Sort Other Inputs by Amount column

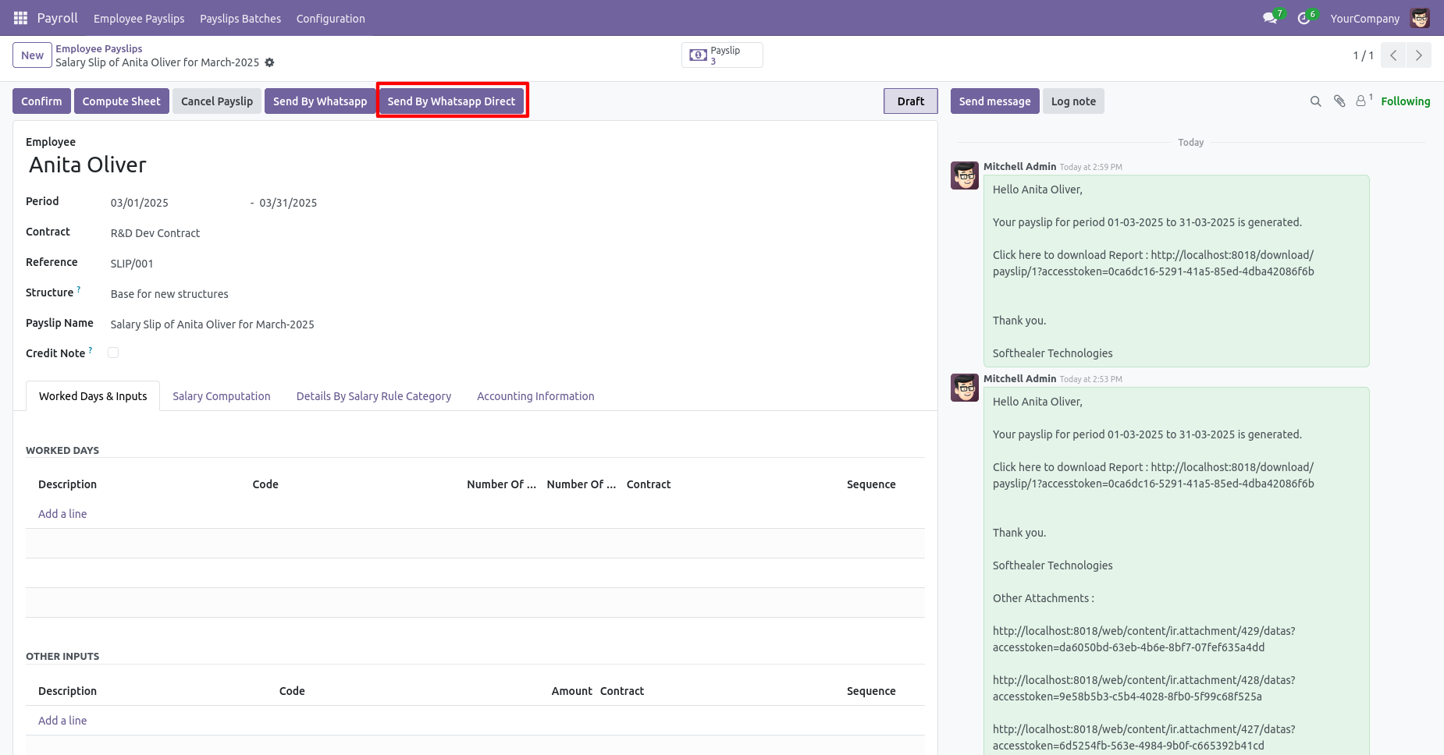tap(571, 691)
